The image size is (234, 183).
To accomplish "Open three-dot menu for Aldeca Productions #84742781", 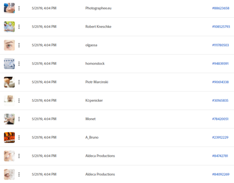I will (x=19, y=156).
